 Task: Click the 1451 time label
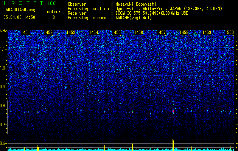point(25,32)
